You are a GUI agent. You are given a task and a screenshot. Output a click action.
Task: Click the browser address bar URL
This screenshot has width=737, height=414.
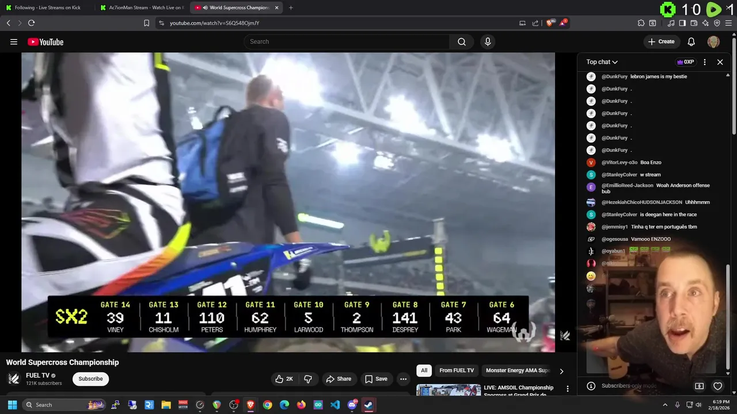(214, 23)
